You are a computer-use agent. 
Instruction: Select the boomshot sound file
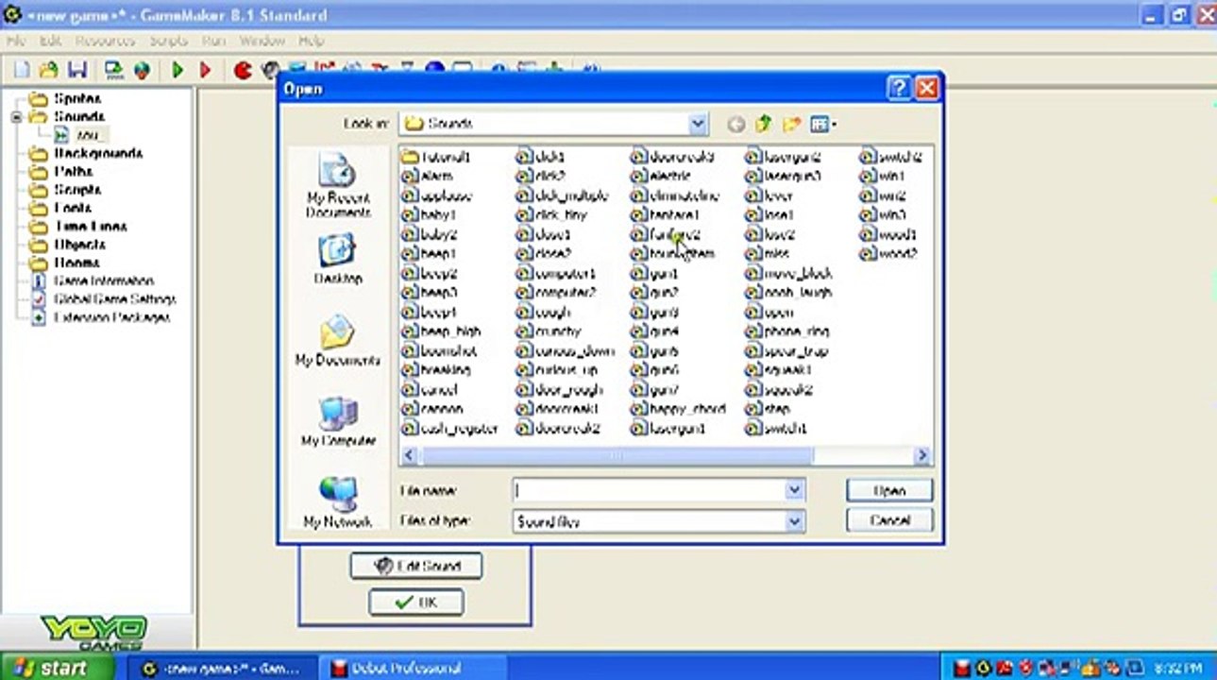coord(439,350)
